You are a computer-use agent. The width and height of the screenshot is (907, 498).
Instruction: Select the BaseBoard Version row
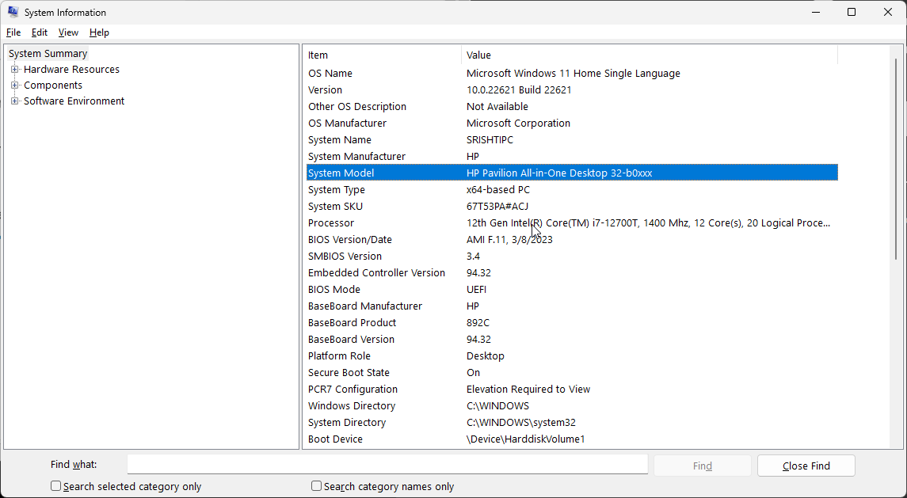click(x=572, y=340)
